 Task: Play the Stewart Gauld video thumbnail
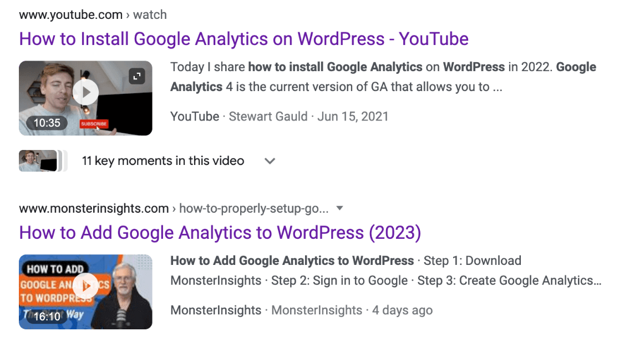pos(85,92)
